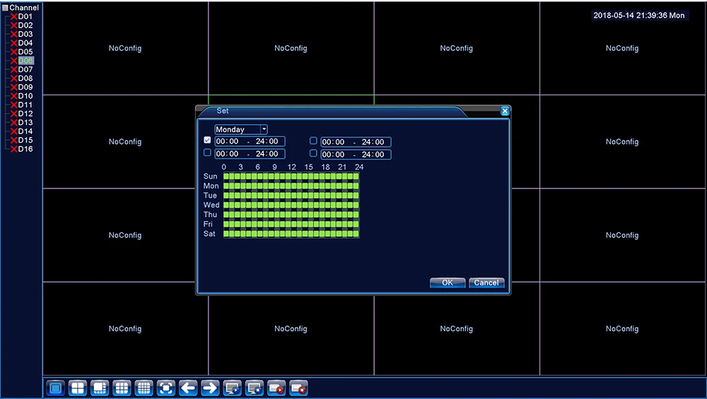Uncheck the enabled top-left time period checkbox
This screenshot has width=707, height=399.
coord(207,141)
